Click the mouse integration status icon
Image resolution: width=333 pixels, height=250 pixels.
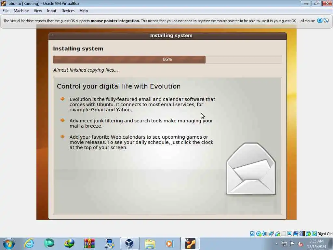tap(308, 234)
